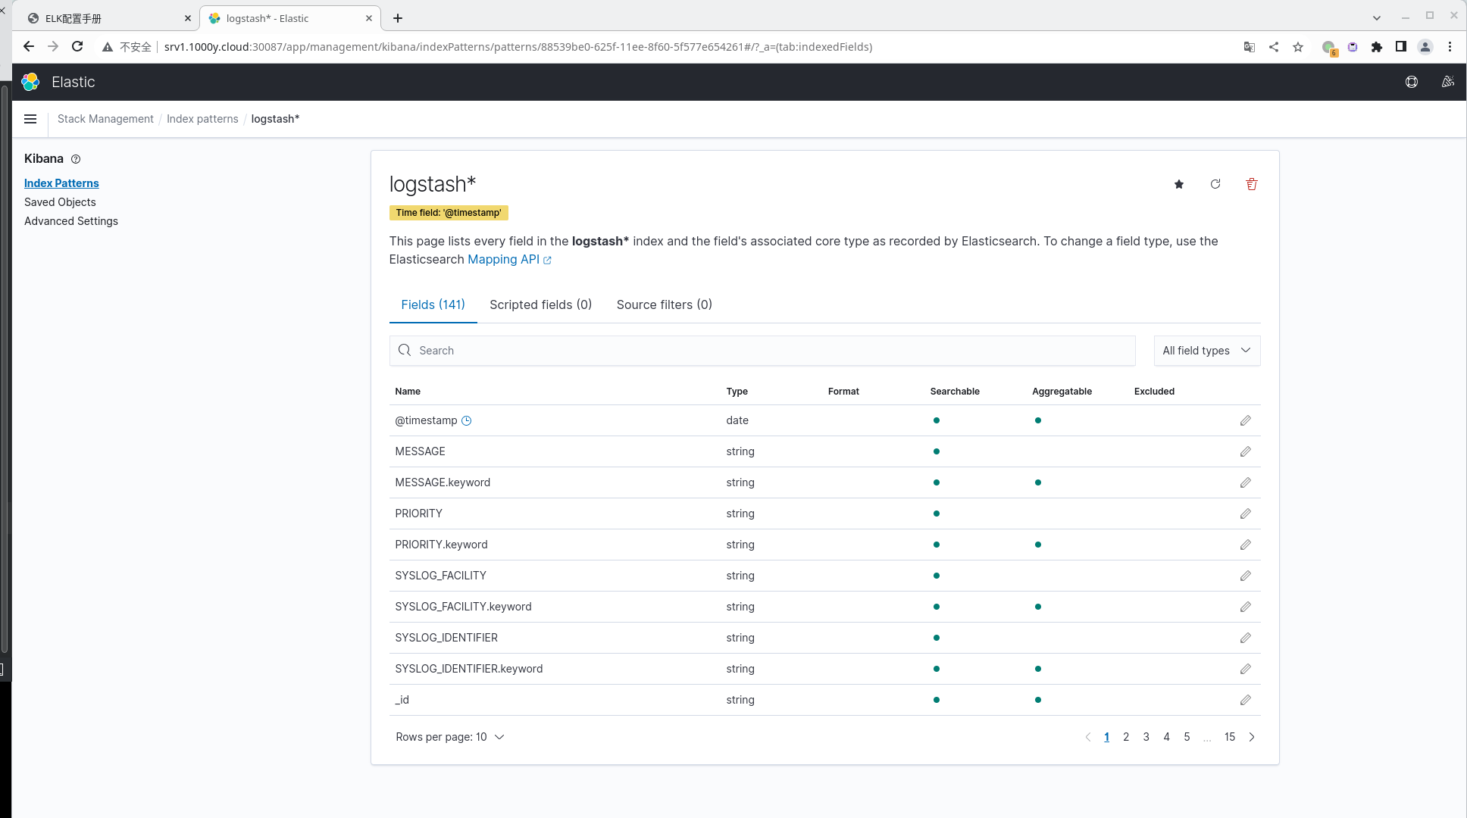This screenshot has height=818, width=1467.
Task: Go to Stack Management breadcrumb
Action: click(105, 119)
